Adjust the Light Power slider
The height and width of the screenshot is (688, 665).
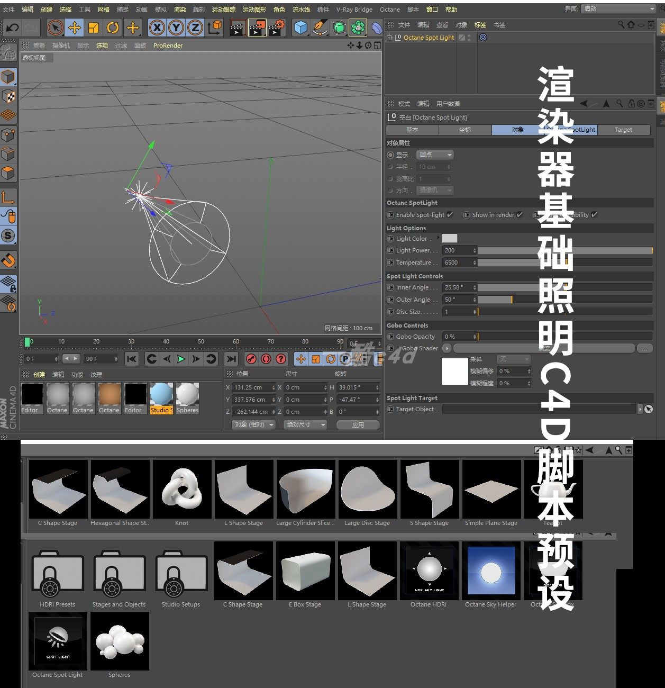tap(565, 250)
